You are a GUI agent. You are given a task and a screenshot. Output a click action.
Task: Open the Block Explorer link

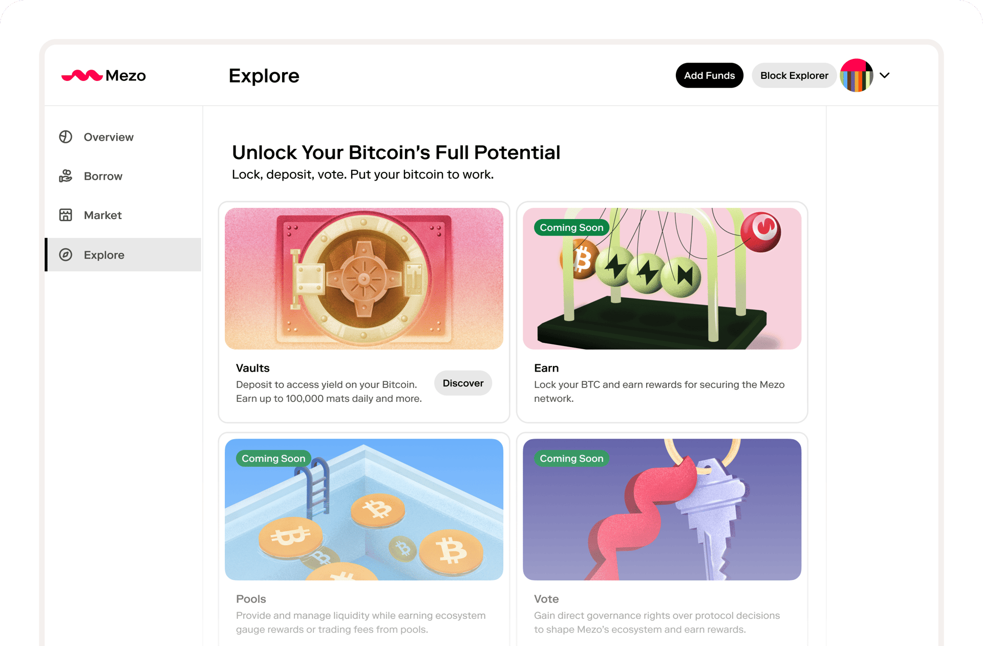[794, 76]
